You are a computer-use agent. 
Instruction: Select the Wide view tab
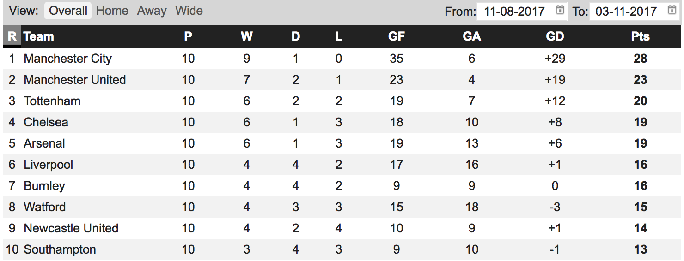click(x=189, y=11)
